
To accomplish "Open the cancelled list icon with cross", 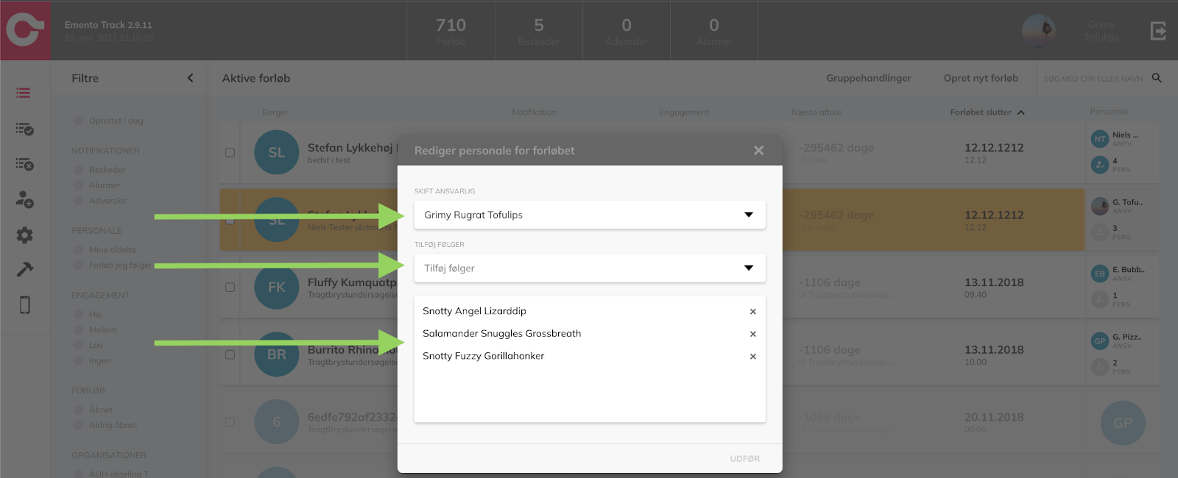I will point(24,164).
